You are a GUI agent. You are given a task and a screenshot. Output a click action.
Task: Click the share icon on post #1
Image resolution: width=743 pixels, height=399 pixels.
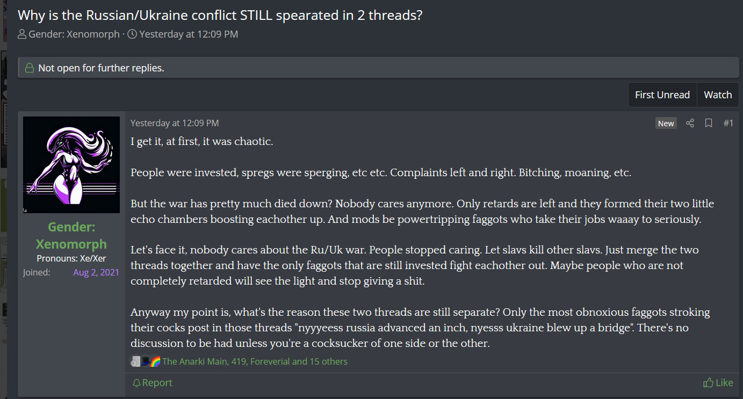pos(690,124)
